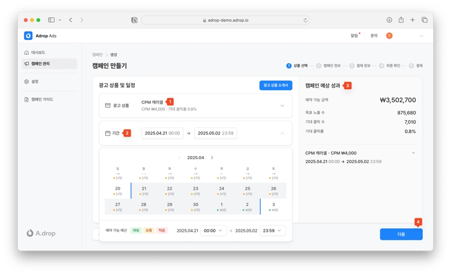
Task: Open the 23:59 end time dropdown
Action: pyautogui.click(x=272, y=231)
